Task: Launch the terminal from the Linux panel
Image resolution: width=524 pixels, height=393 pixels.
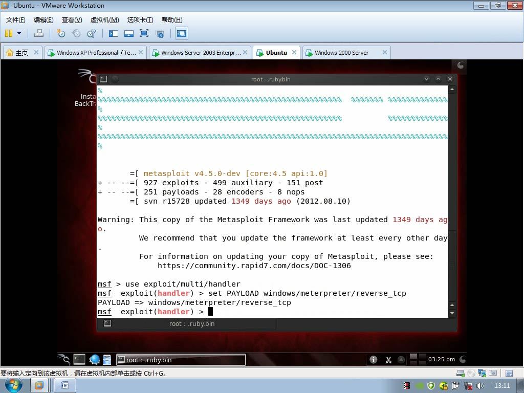Action: point(79,359)
